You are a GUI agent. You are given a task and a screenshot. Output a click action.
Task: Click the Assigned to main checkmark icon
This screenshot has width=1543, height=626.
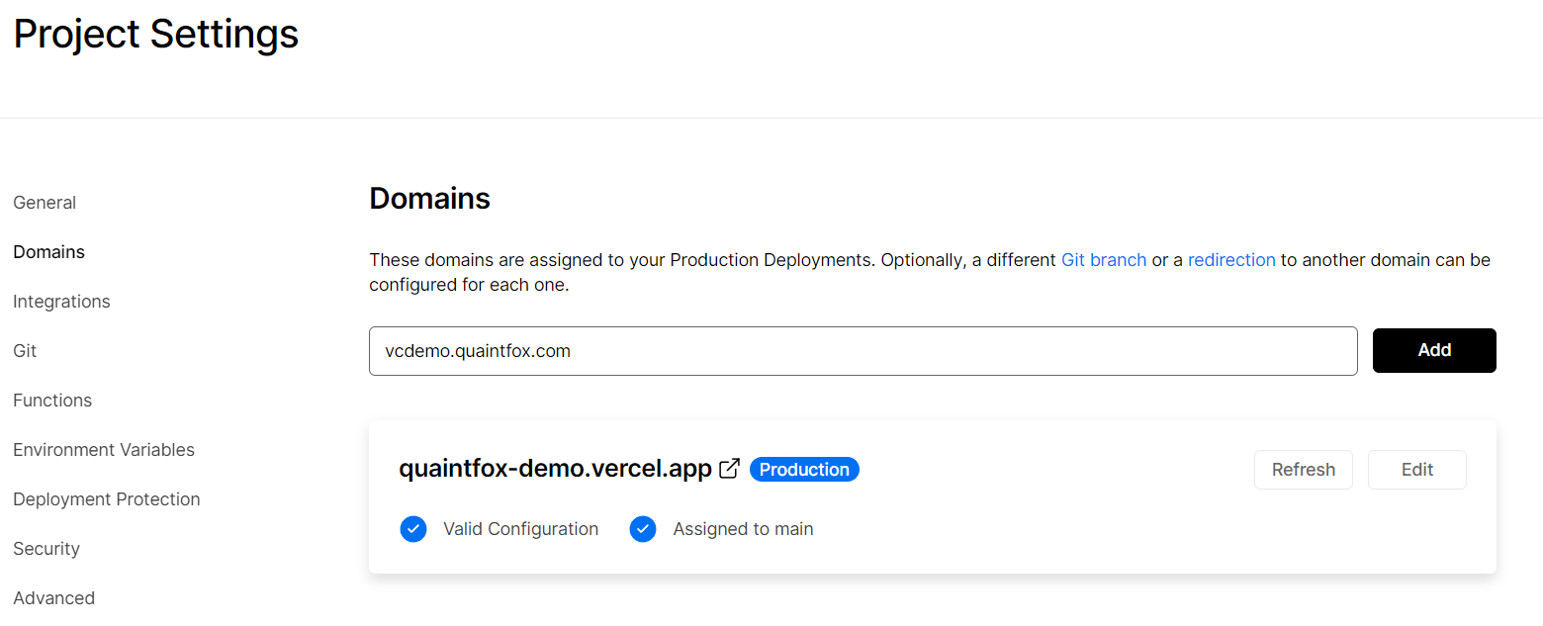point(643,529)
